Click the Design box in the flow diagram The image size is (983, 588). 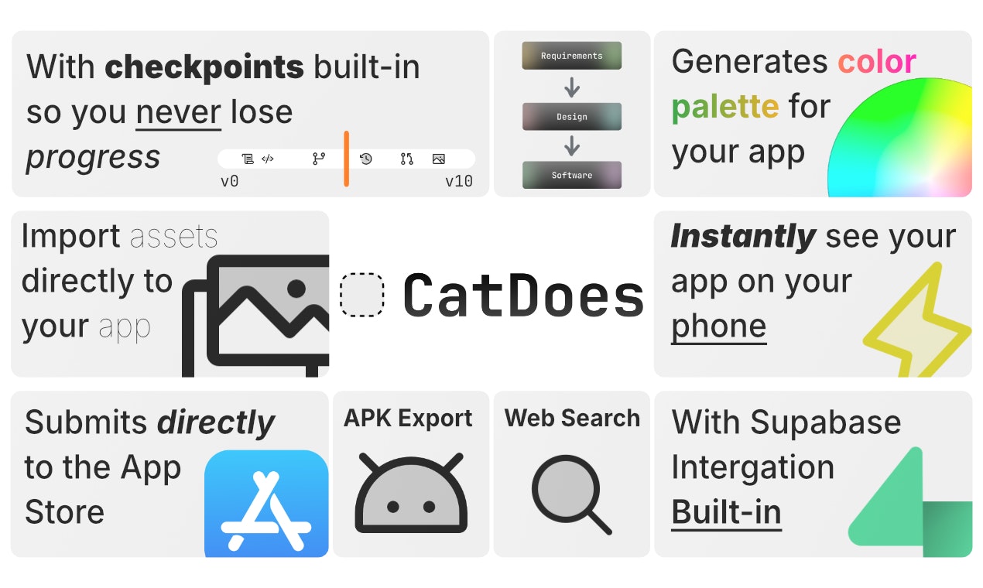pos(571,117)
